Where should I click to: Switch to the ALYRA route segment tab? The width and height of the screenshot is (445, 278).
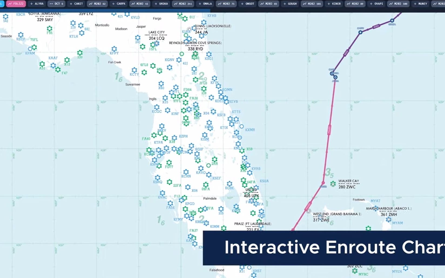[38, 4]
